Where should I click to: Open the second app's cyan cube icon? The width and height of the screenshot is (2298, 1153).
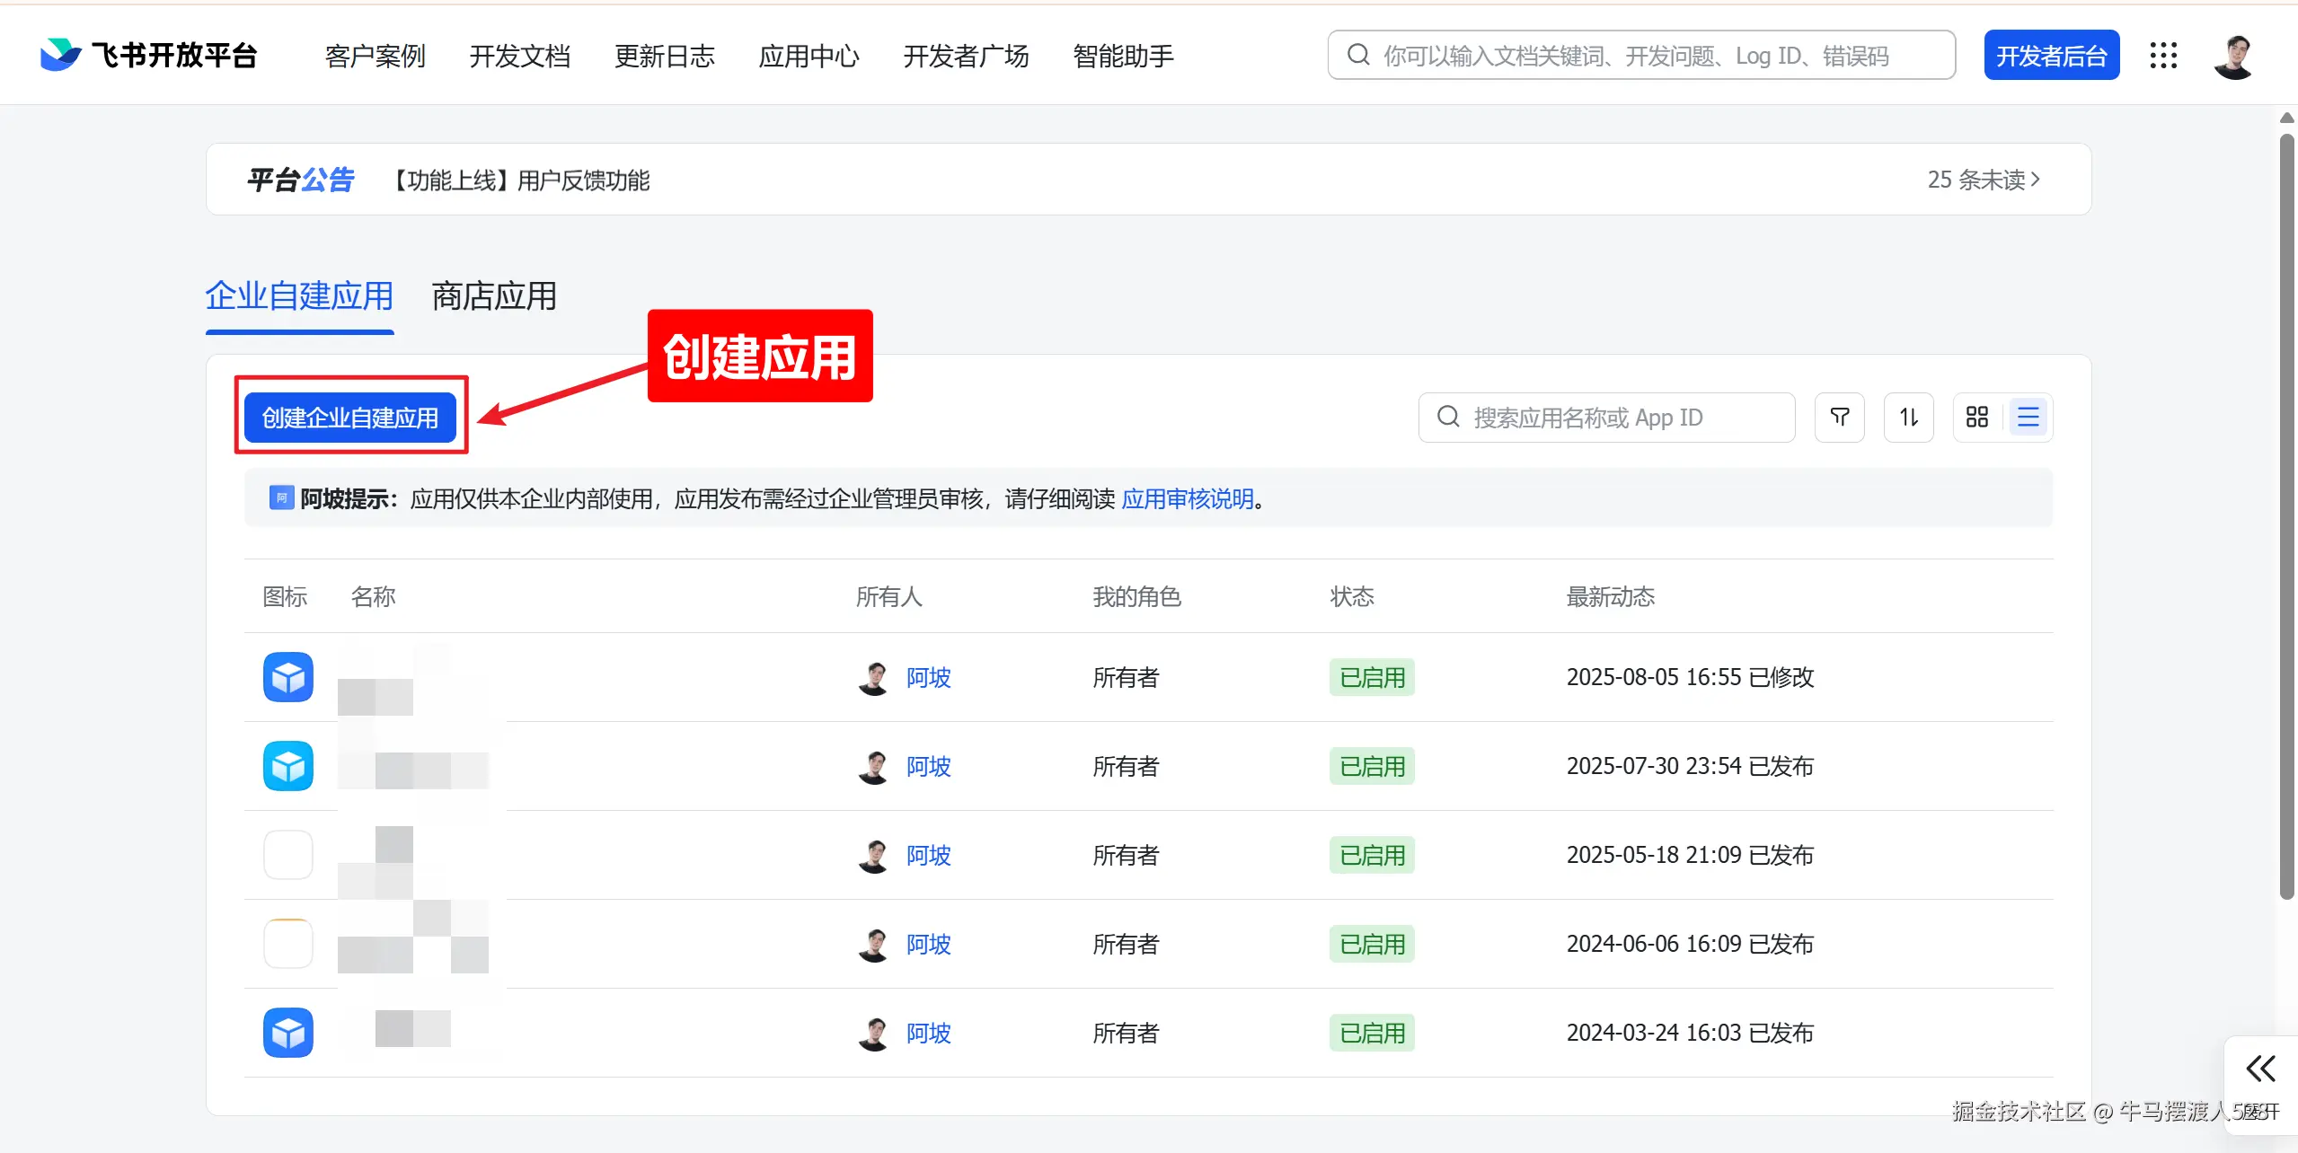[287, 766]
